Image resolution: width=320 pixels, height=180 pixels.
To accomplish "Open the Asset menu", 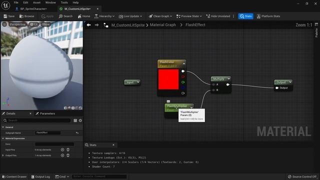I will point(36,2).
